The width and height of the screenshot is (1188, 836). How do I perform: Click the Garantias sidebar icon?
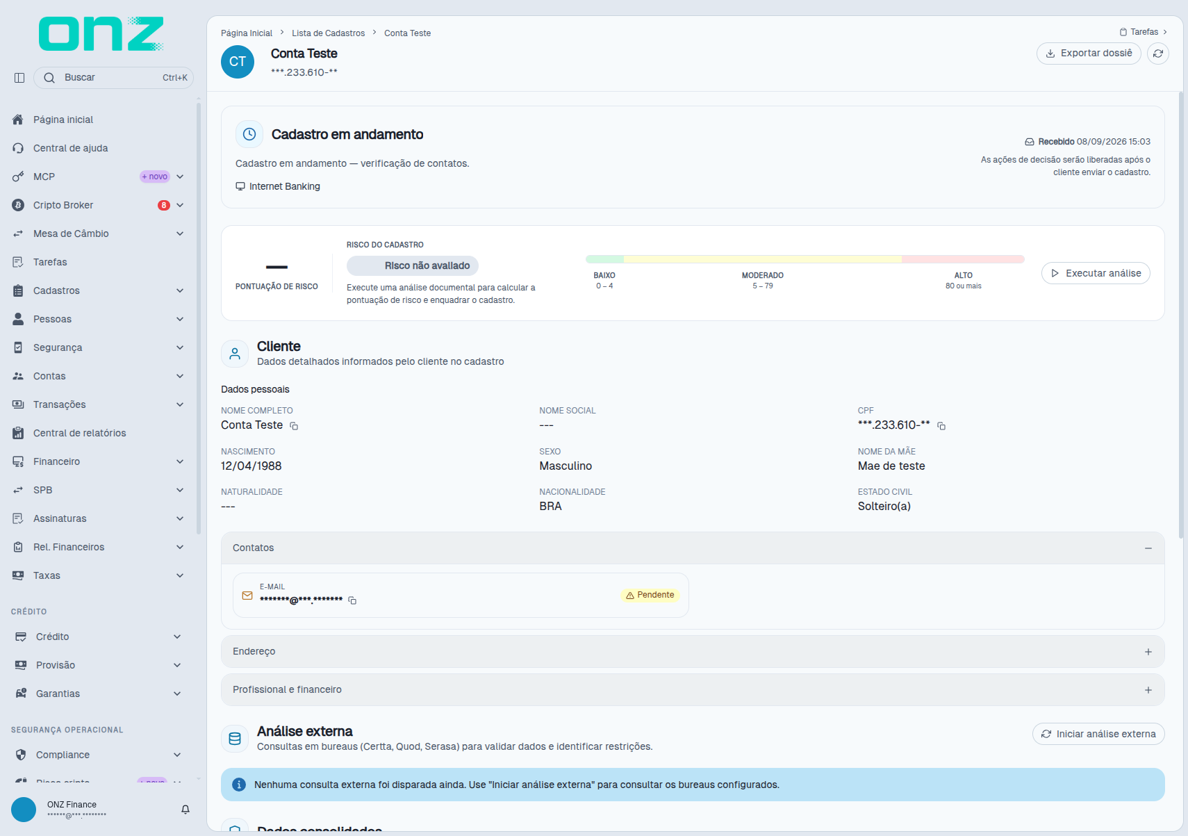pos(21,694)
